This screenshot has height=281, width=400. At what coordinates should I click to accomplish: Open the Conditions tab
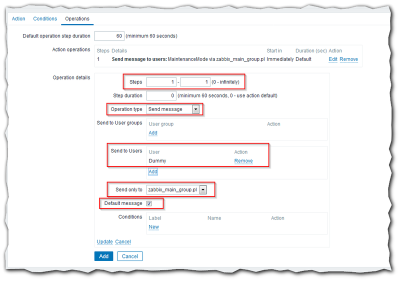[x=45, y=19]
